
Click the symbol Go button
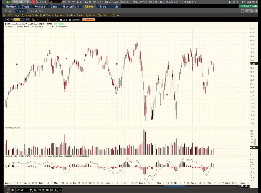pos(28,20)
